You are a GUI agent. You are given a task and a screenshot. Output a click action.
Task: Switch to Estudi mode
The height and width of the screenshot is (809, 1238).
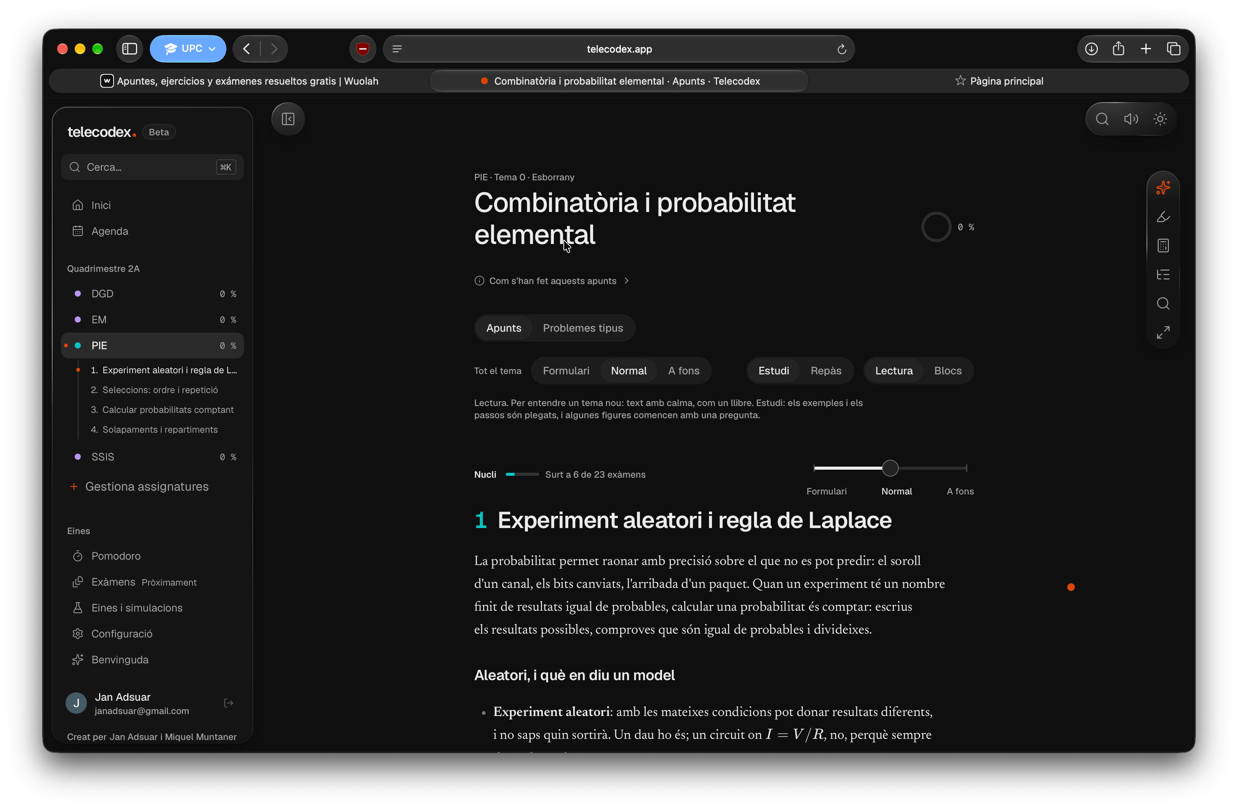pyautogui.click(x=773, y=371)
